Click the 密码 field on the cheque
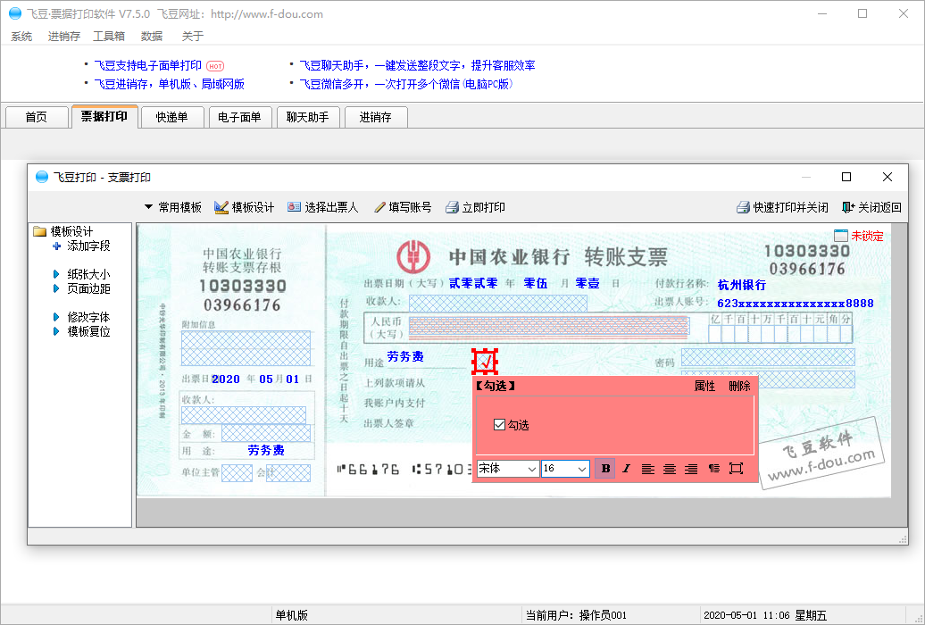 (x=768, y=358)
